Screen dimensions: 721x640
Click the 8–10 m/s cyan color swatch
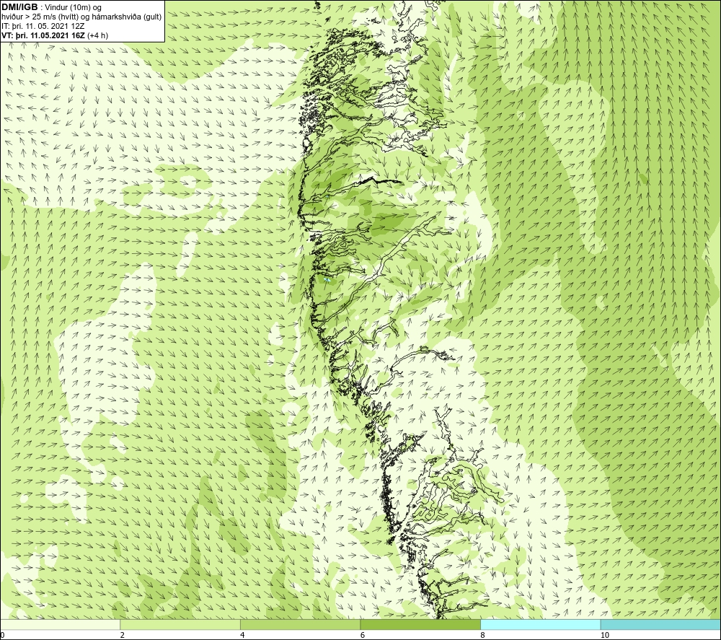point(540,624)
